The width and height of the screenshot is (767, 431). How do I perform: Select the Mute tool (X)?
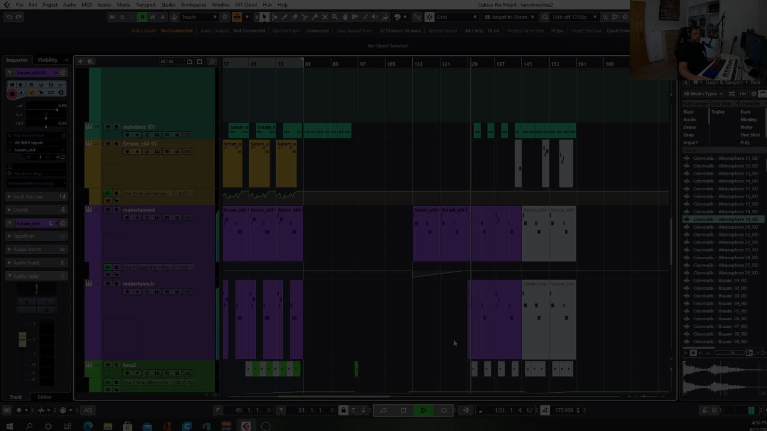325,17
